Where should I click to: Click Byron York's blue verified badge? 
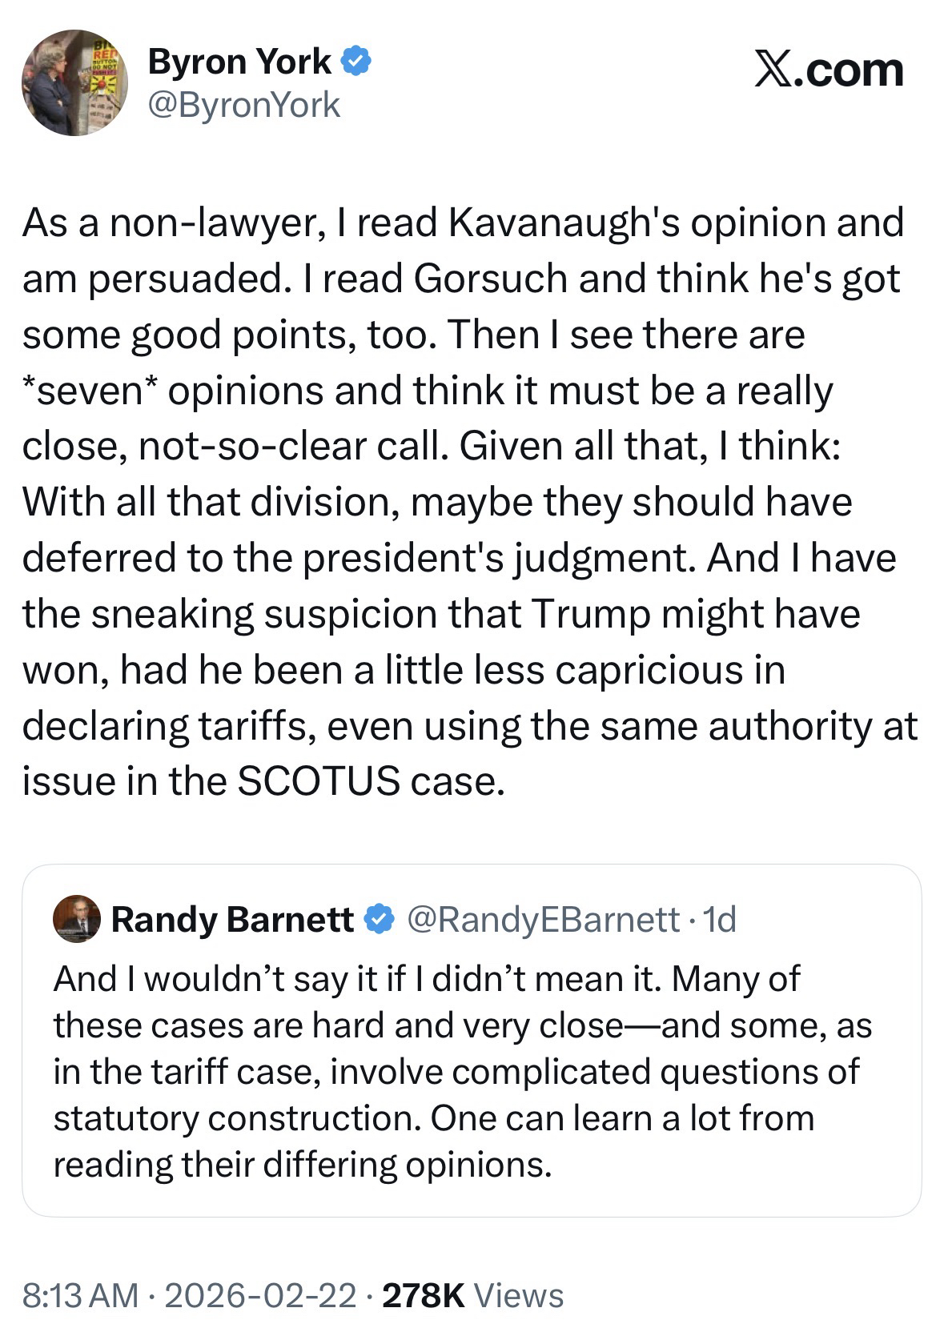[x=356, y=62]
